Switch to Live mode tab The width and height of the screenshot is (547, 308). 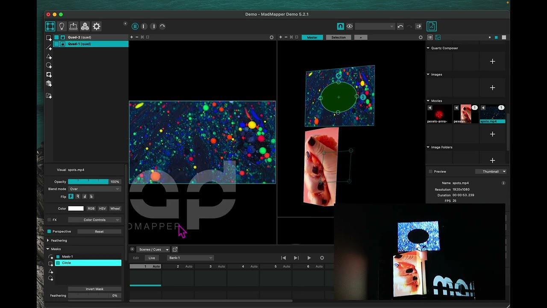152,258
